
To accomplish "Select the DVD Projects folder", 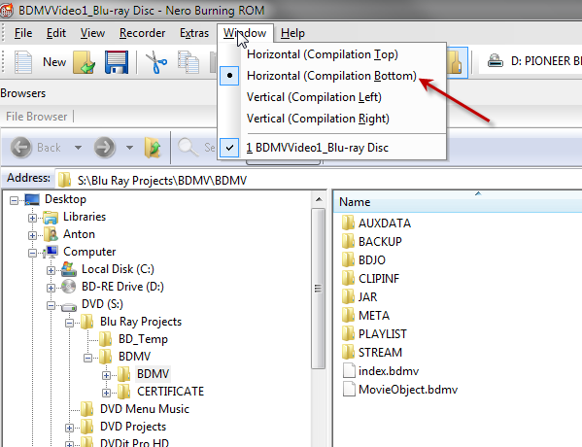I will pyautogui.click(x=133, y=427).
